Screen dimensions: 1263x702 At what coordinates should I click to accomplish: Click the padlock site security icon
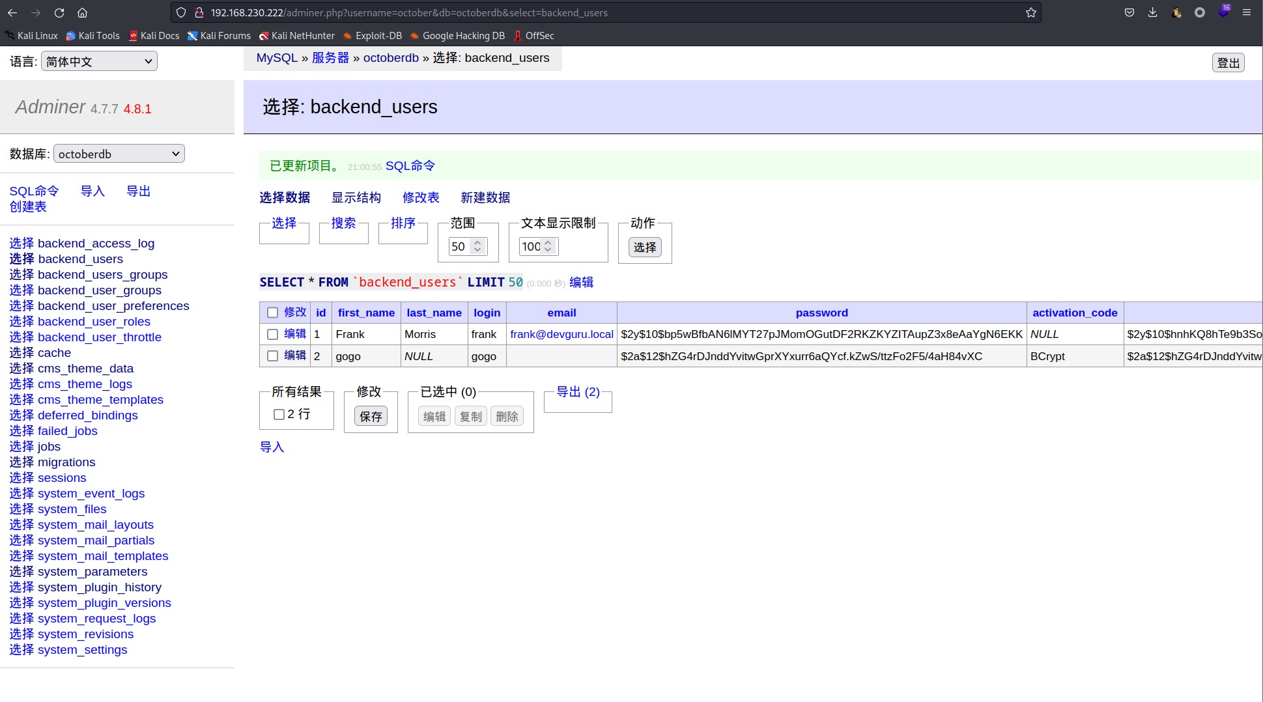tap(199, 12)
